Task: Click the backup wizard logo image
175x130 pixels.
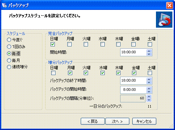Action: click(164, 19)
